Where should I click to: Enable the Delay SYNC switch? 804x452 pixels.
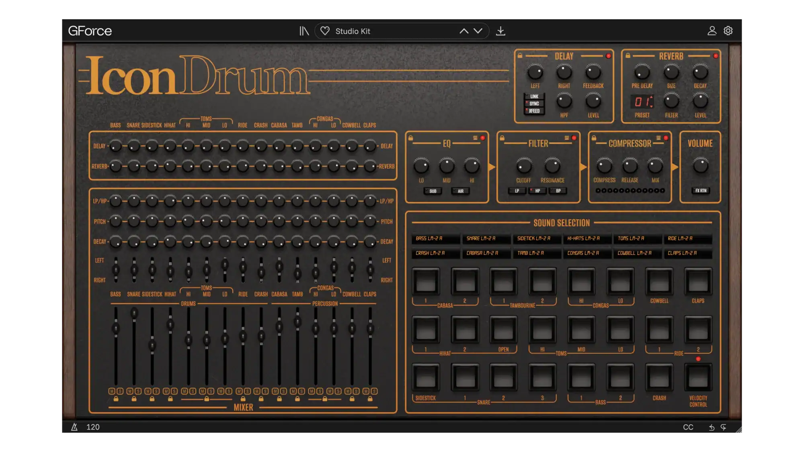(x=534, y=104)
